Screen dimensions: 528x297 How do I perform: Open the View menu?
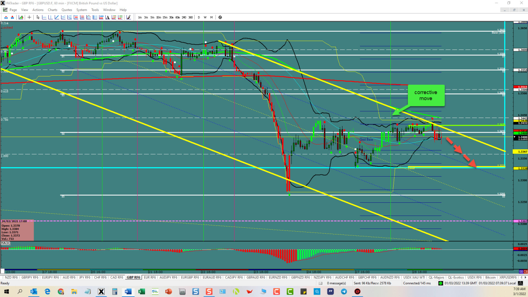[x=25, y=10]
